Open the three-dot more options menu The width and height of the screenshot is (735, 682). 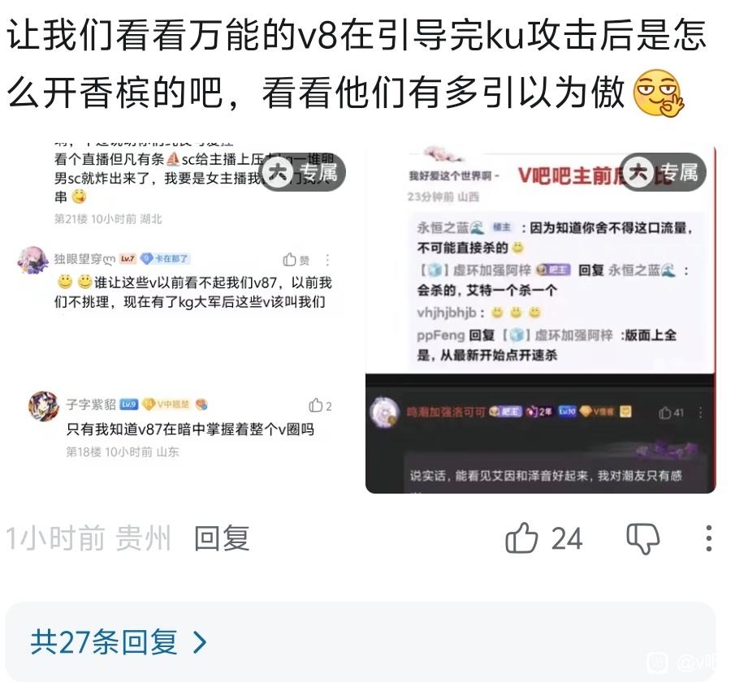click(x=709, y=538)
